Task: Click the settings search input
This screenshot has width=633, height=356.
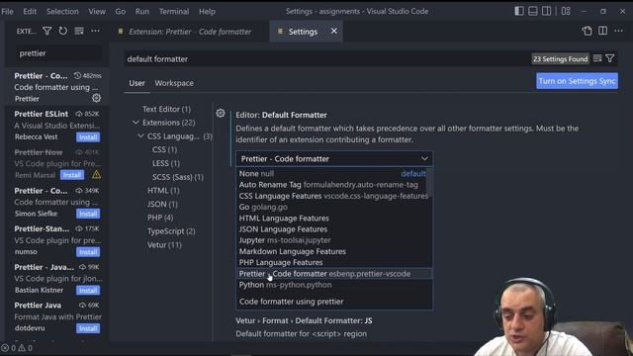Action: (327, 59)
